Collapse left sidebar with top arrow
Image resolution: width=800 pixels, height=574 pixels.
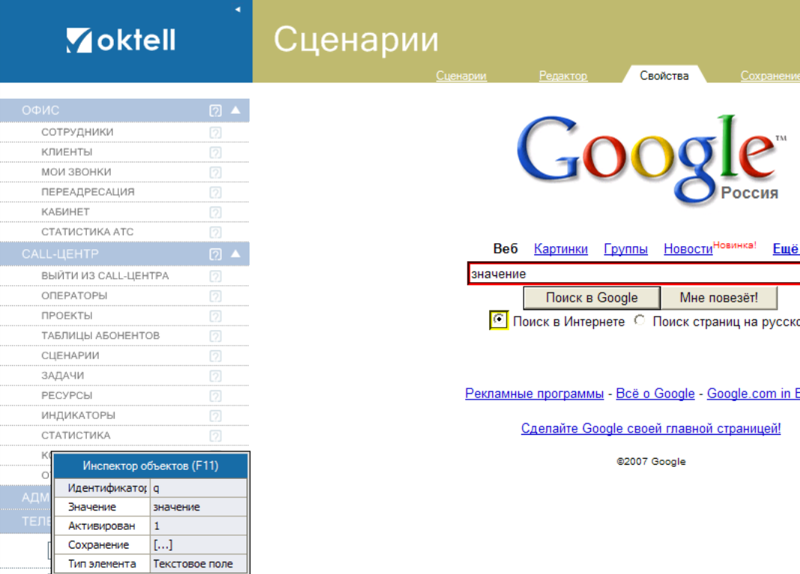point(237,10)
